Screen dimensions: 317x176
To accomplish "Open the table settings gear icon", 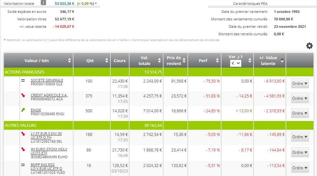I will 309,46.
